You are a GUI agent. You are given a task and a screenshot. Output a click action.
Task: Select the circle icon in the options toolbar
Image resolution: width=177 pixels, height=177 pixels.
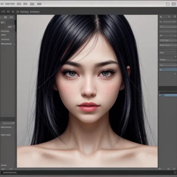[18, 12]
